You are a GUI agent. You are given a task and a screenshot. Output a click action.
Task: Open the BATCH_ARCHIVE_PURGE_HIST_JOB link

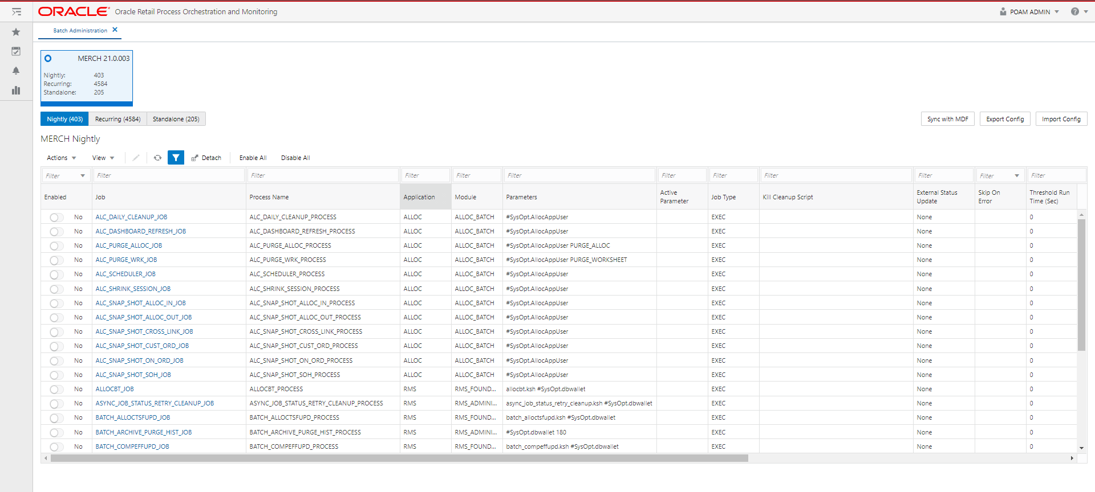pyautogui.click(x=144, y=432)
